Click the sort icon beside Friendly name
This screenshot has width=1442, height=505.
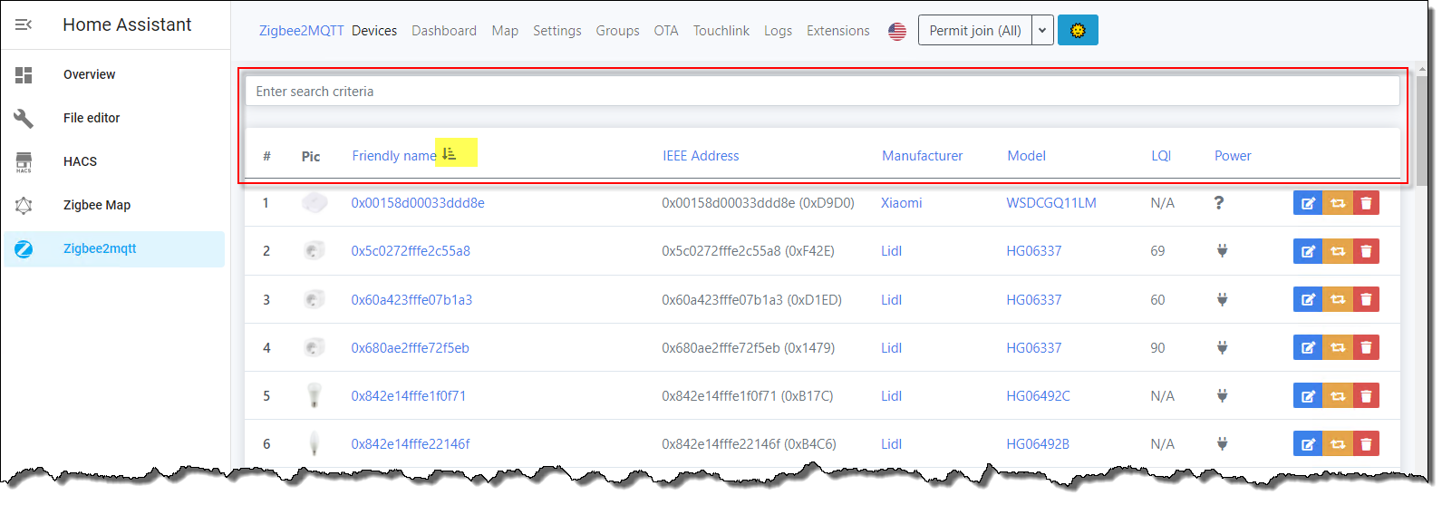pos(450,155)
